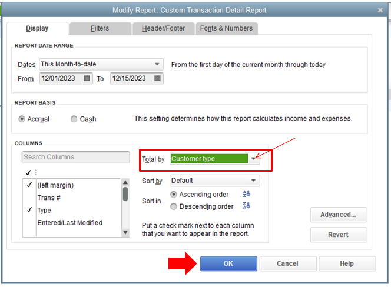391x287 pixels.
Task: Click the Search Columns field
Action: 76,157
